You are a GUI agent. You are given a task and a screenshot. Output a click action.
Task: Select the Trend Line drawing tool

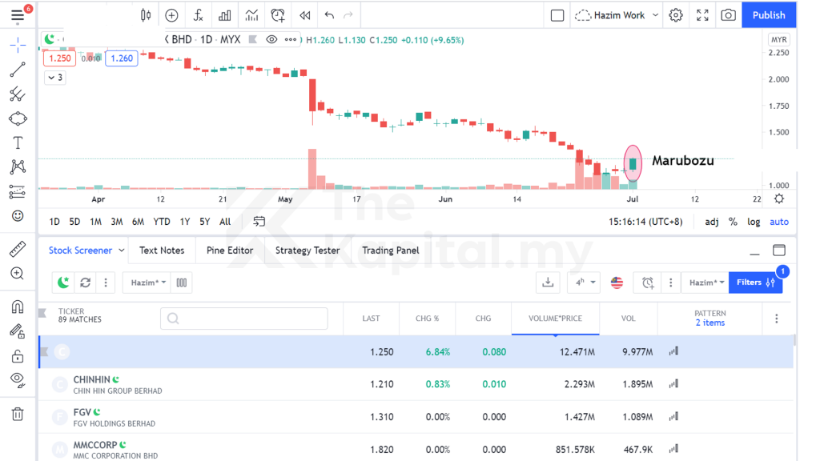(x=17, y=70)
